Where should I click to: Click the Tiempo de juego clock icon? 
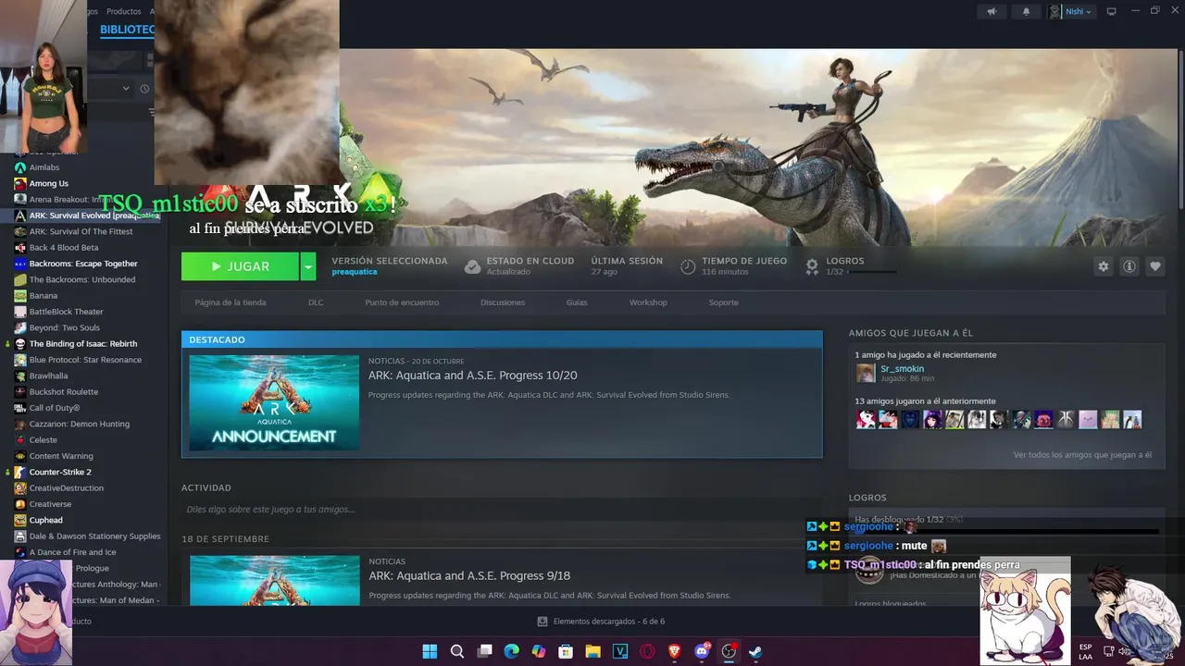688,266
